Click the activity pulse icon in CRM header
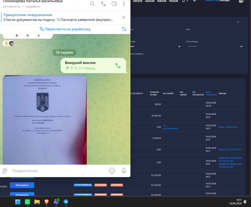Screen dimensions: 251x207 195,1
